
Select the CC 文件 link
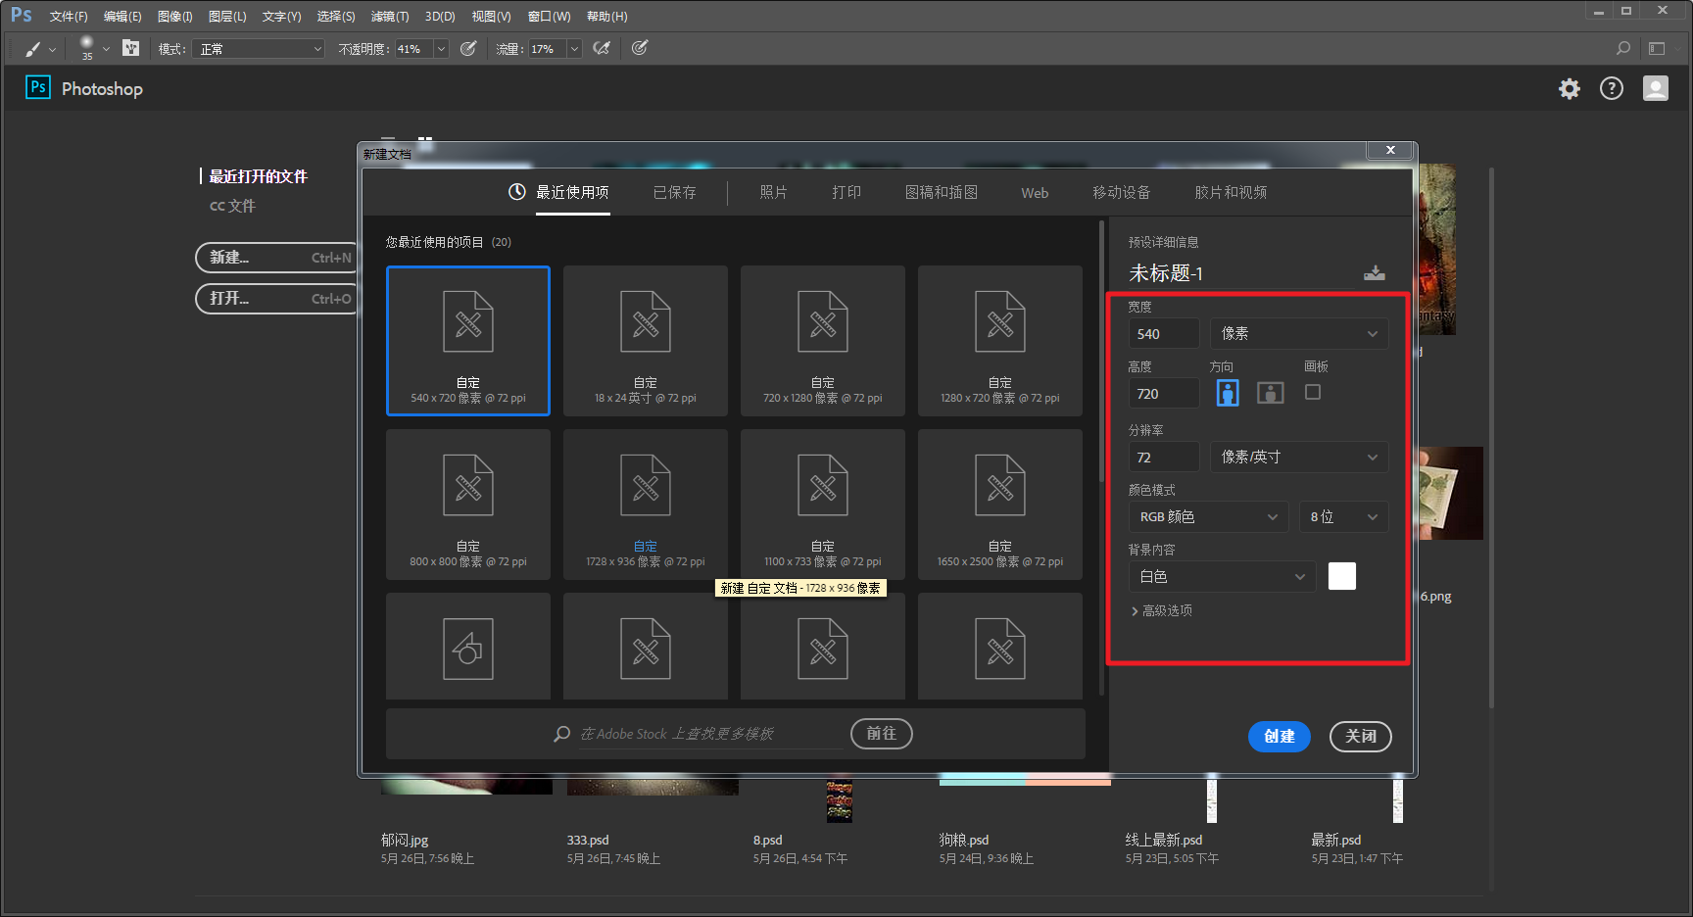tap(232, 206)
